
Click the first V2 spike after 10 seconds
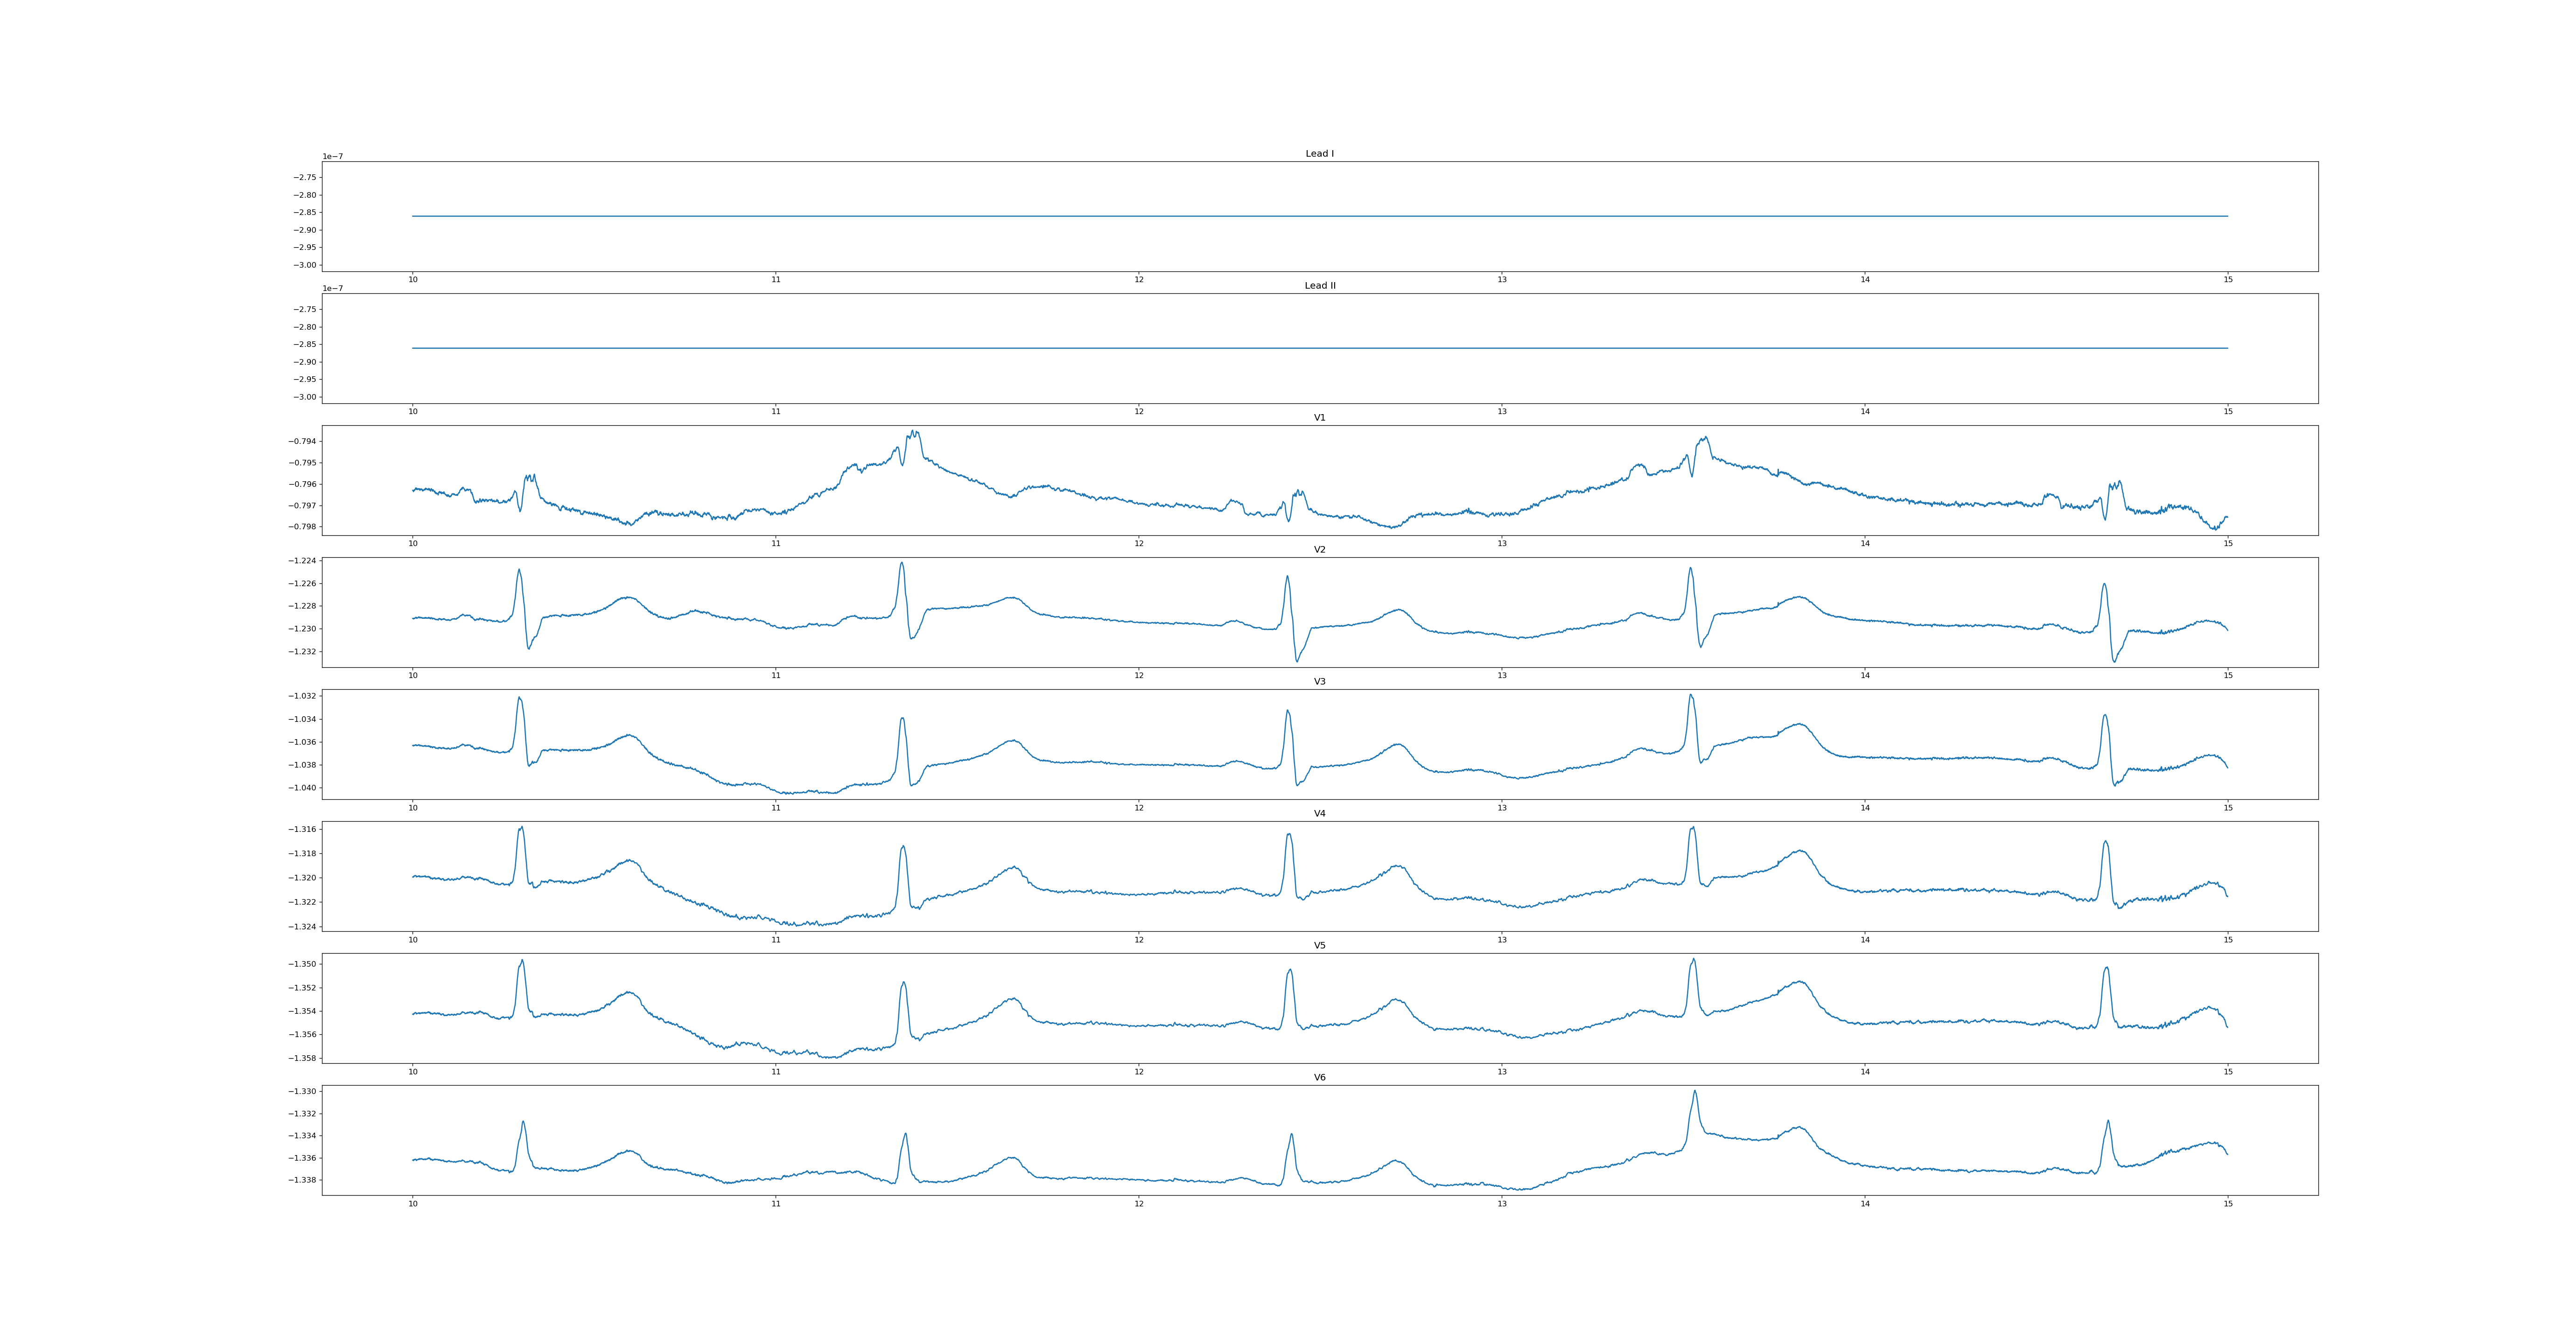[x=519, y=571]
